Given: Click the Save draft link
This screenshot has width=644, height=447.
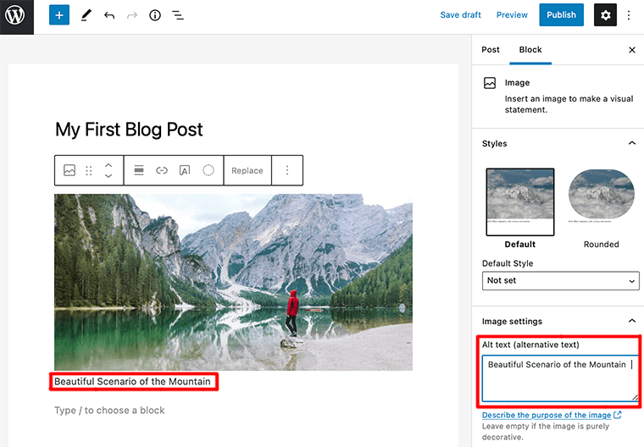Looking at the screenshot, I should tap(460, 15).
